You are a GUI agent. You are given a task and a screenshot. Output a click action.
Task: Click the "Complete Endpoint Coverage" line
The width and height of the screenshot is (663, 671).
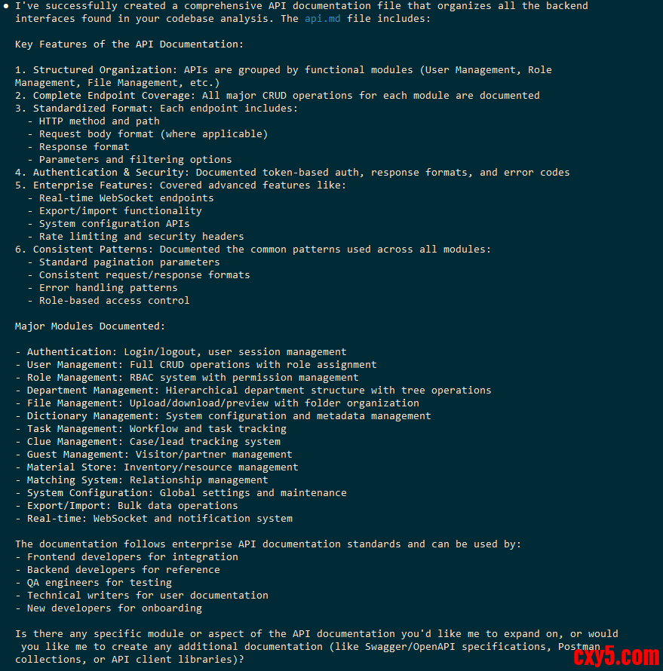[278, 96]
